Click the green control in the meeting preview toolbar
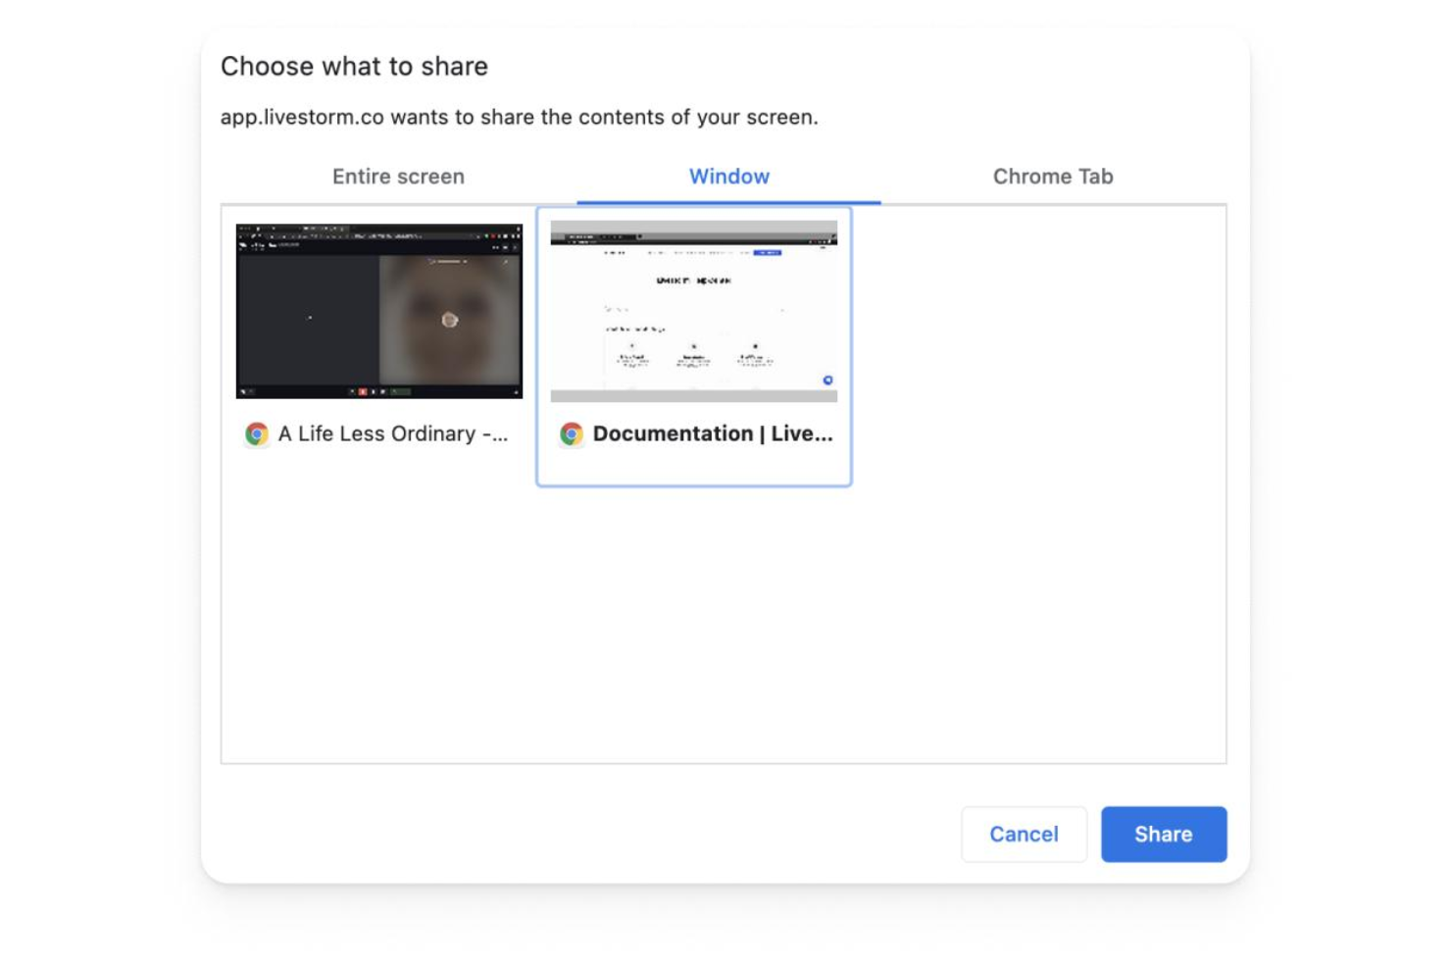Image resolution: width=1451 pixels, height=968 pixels. [401, 391]
